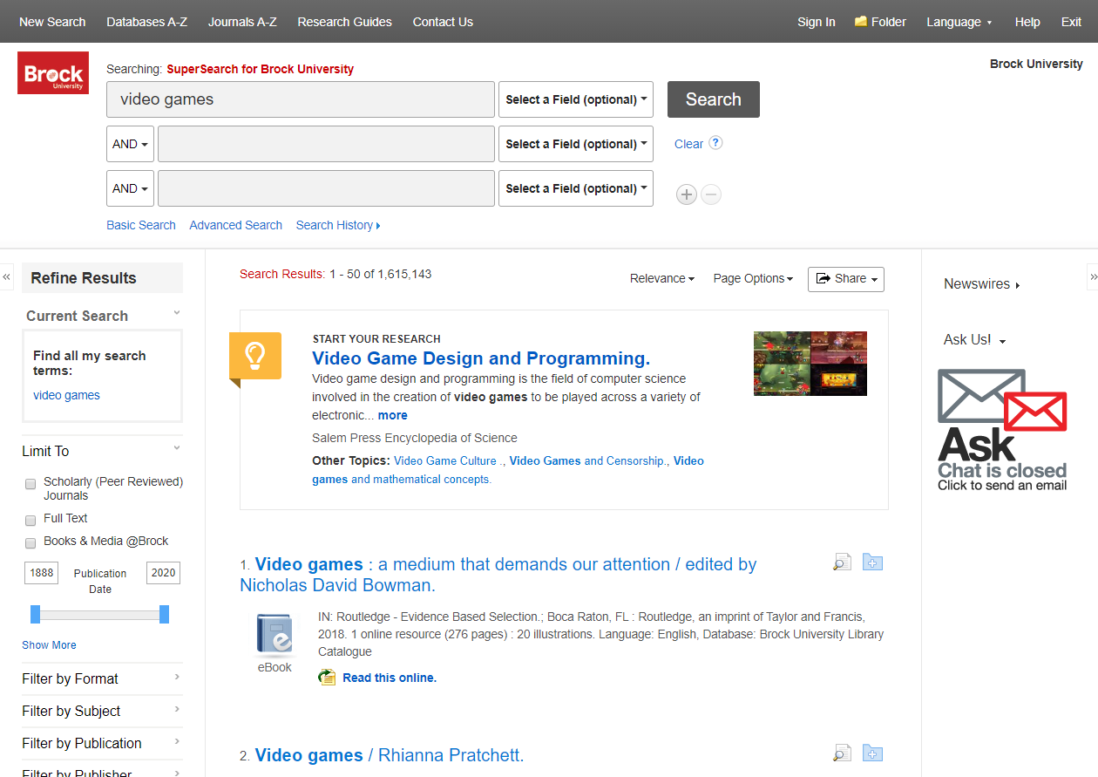The width and height of the screenshot is (1098, 777).
Task: Open second Select a Field dropdown
Action: (576, 144)
